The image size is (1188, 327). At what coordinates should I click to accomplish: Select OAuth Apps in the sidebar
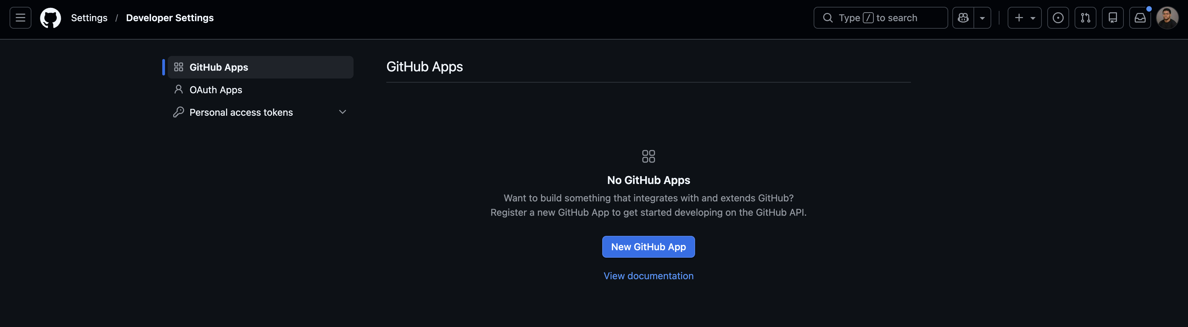pyautogui.click(x=260, y=90)
